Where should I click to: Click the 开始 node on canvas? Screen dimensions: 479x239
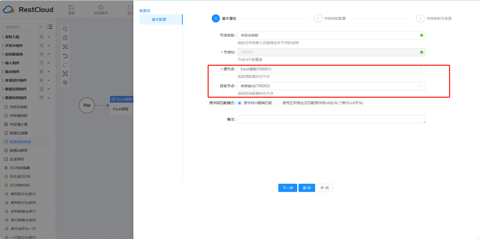pyautogui.click(x=87, y=105)
